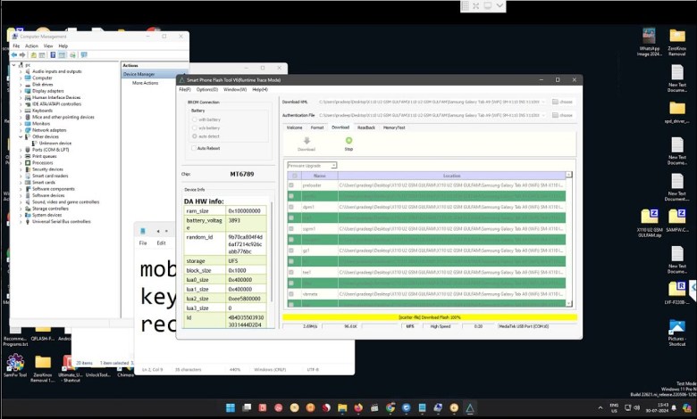Screen dimensions: 697x419
Task: Toggle the Auto Reboot checkbox
Action: (193, 148)
